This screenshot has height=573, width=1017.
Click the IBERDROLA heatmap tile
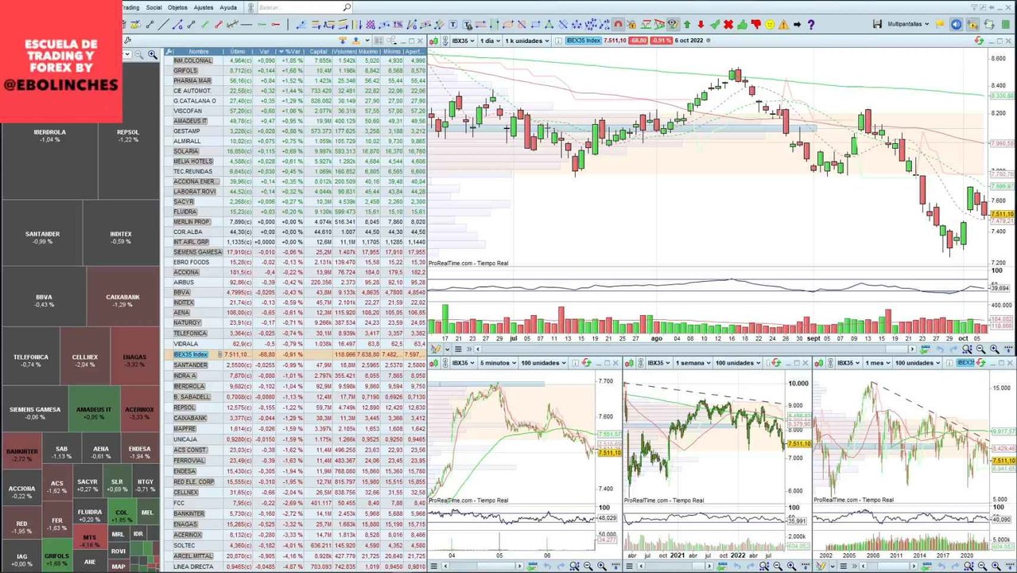point(49,135)
